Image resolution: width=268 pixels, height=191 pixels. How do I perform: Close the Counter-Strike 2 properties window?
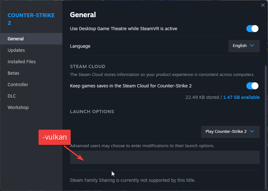(x=263, y=5)
